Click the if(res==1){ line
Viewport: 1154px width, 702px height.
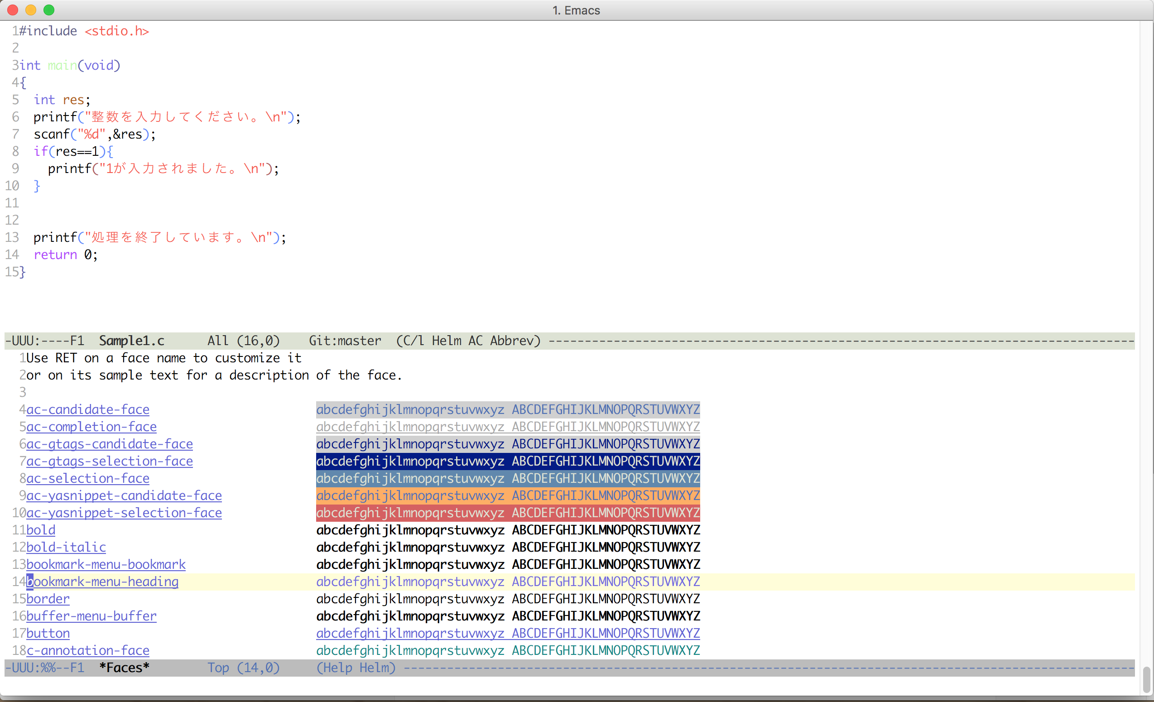(73, 151)
